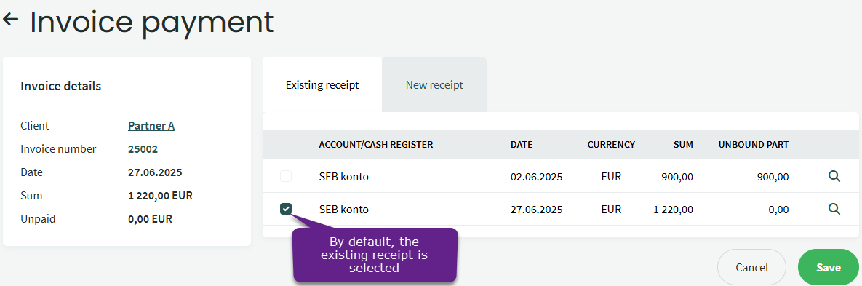
Task: Click the DATE column header
Action: click(x=522, y=145)
